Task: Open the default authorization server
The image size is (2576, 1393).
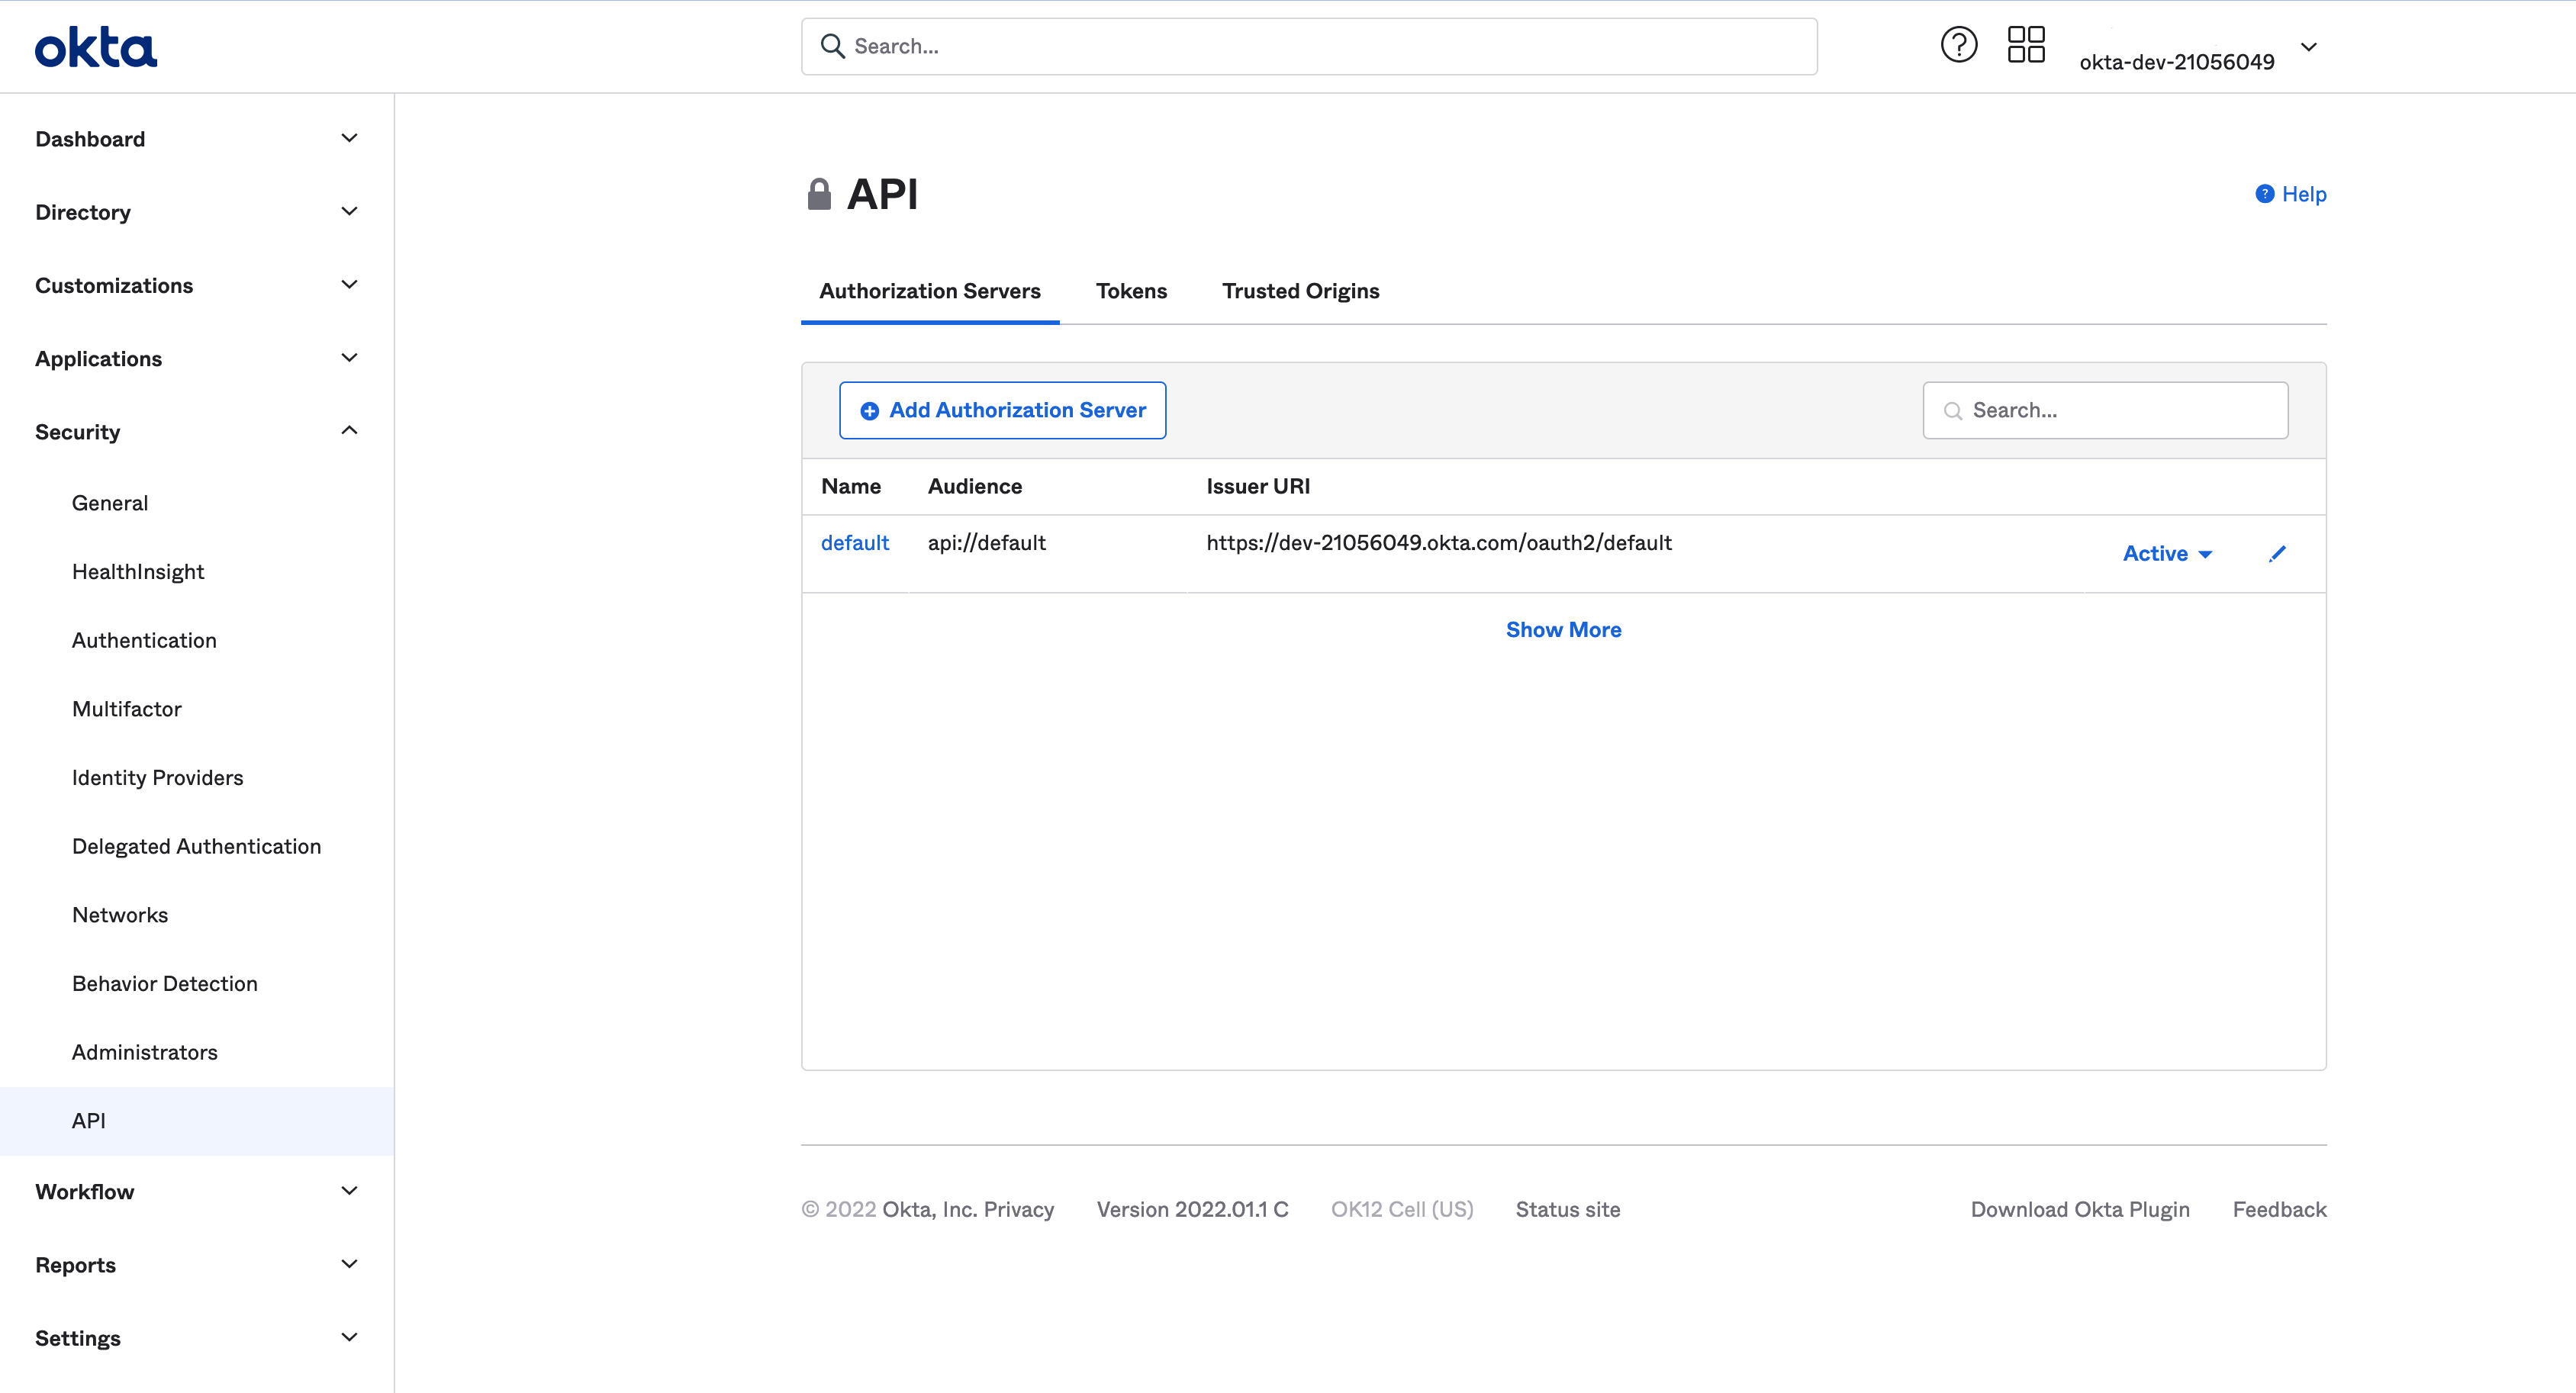Action: click(855, 542)
